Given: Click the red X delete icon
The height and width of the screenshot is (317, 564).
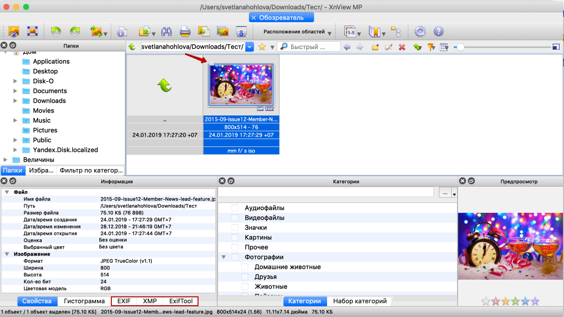Looking at the screenshot, I should coord(402,47).
